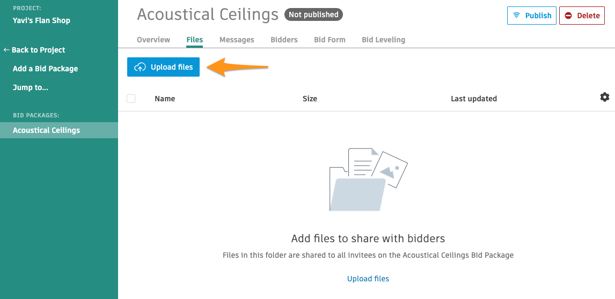Select the Files tab

[x=195, y=40]
